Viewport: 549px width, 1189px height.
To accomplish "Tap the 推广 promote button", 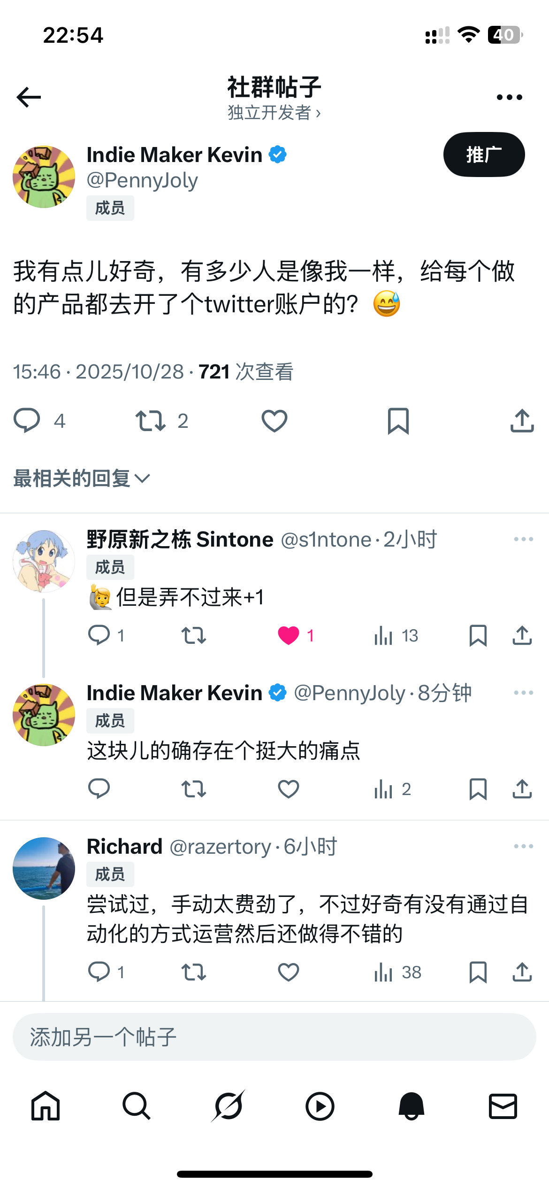I will [x=484, y=154].
